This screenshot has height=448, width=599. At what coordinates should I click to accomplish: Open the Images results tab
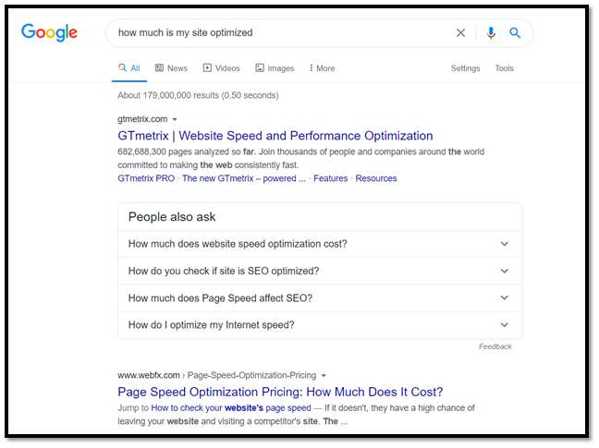coord(275,68)
